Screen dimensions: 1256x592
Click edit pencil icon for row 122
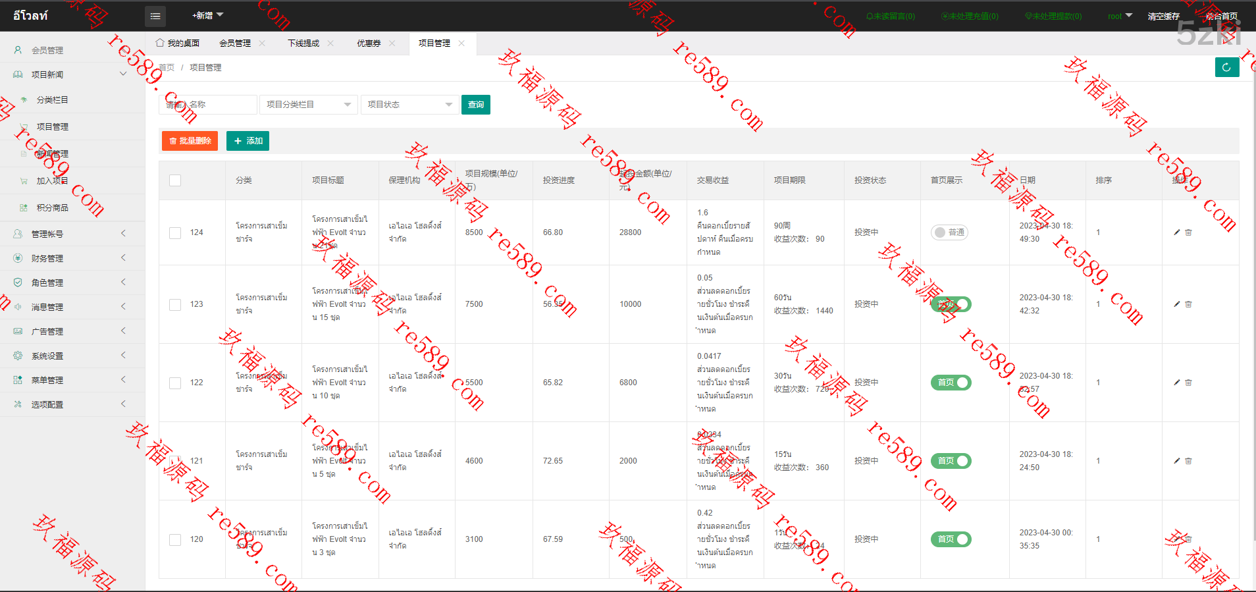1177,383
